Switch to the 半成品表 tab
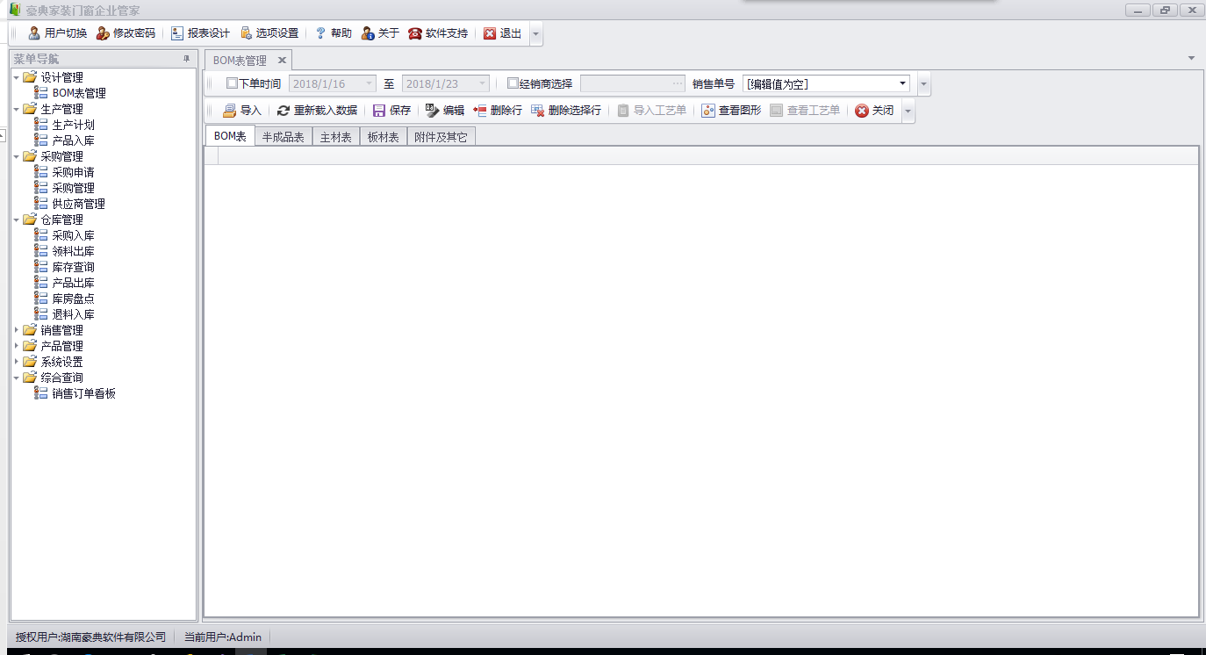 pyautogui.click(x=283, y=137)
